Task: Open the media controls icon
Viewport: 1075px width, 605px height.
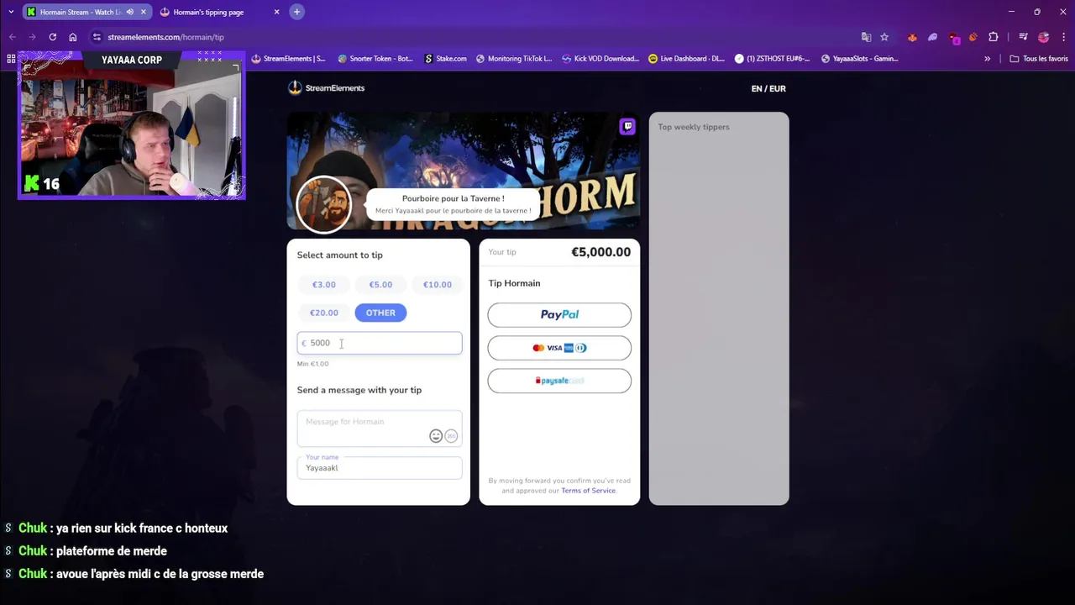Action: coord(1023,37)
